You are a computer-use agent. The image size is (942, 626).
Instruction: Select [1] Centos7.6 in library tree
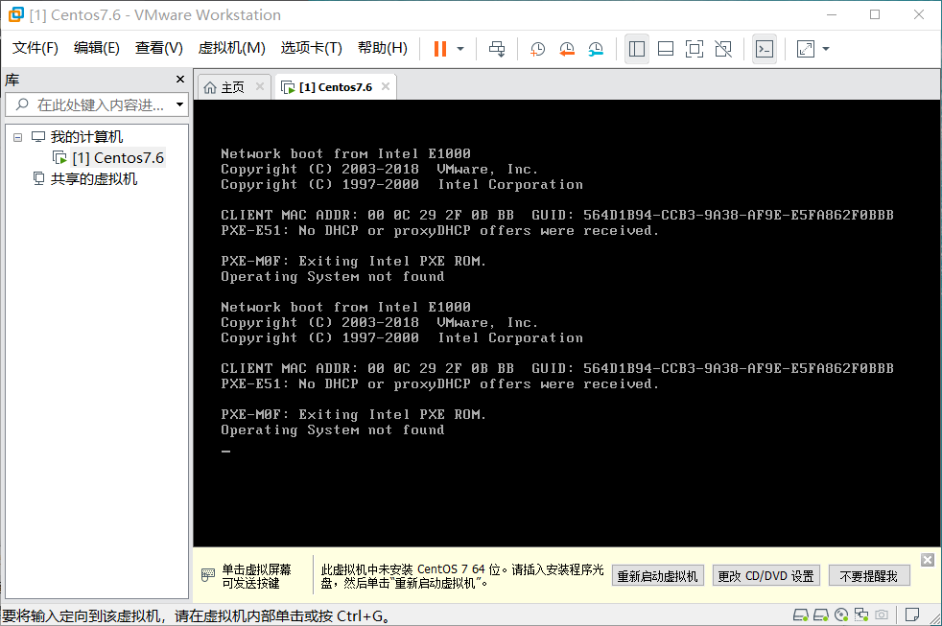118,158
